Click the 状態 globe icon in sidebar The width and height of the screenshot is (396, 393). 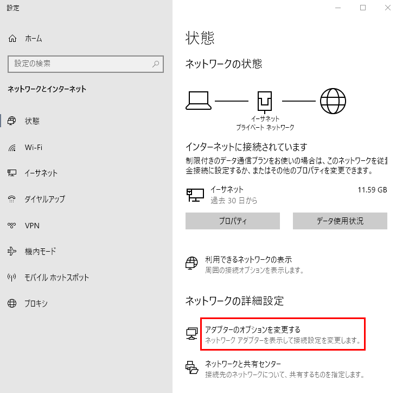tap(11, 121)
